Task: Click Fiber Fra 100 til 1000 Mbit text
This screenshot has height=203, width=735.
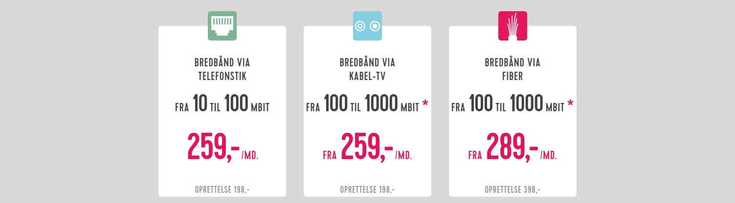Action: 508,104
